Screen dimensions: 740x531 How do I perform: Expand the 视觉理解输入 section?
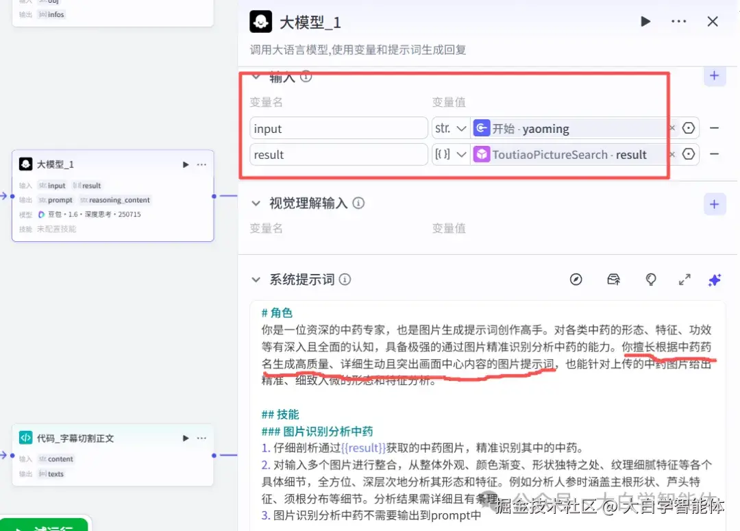pos(256,203)
